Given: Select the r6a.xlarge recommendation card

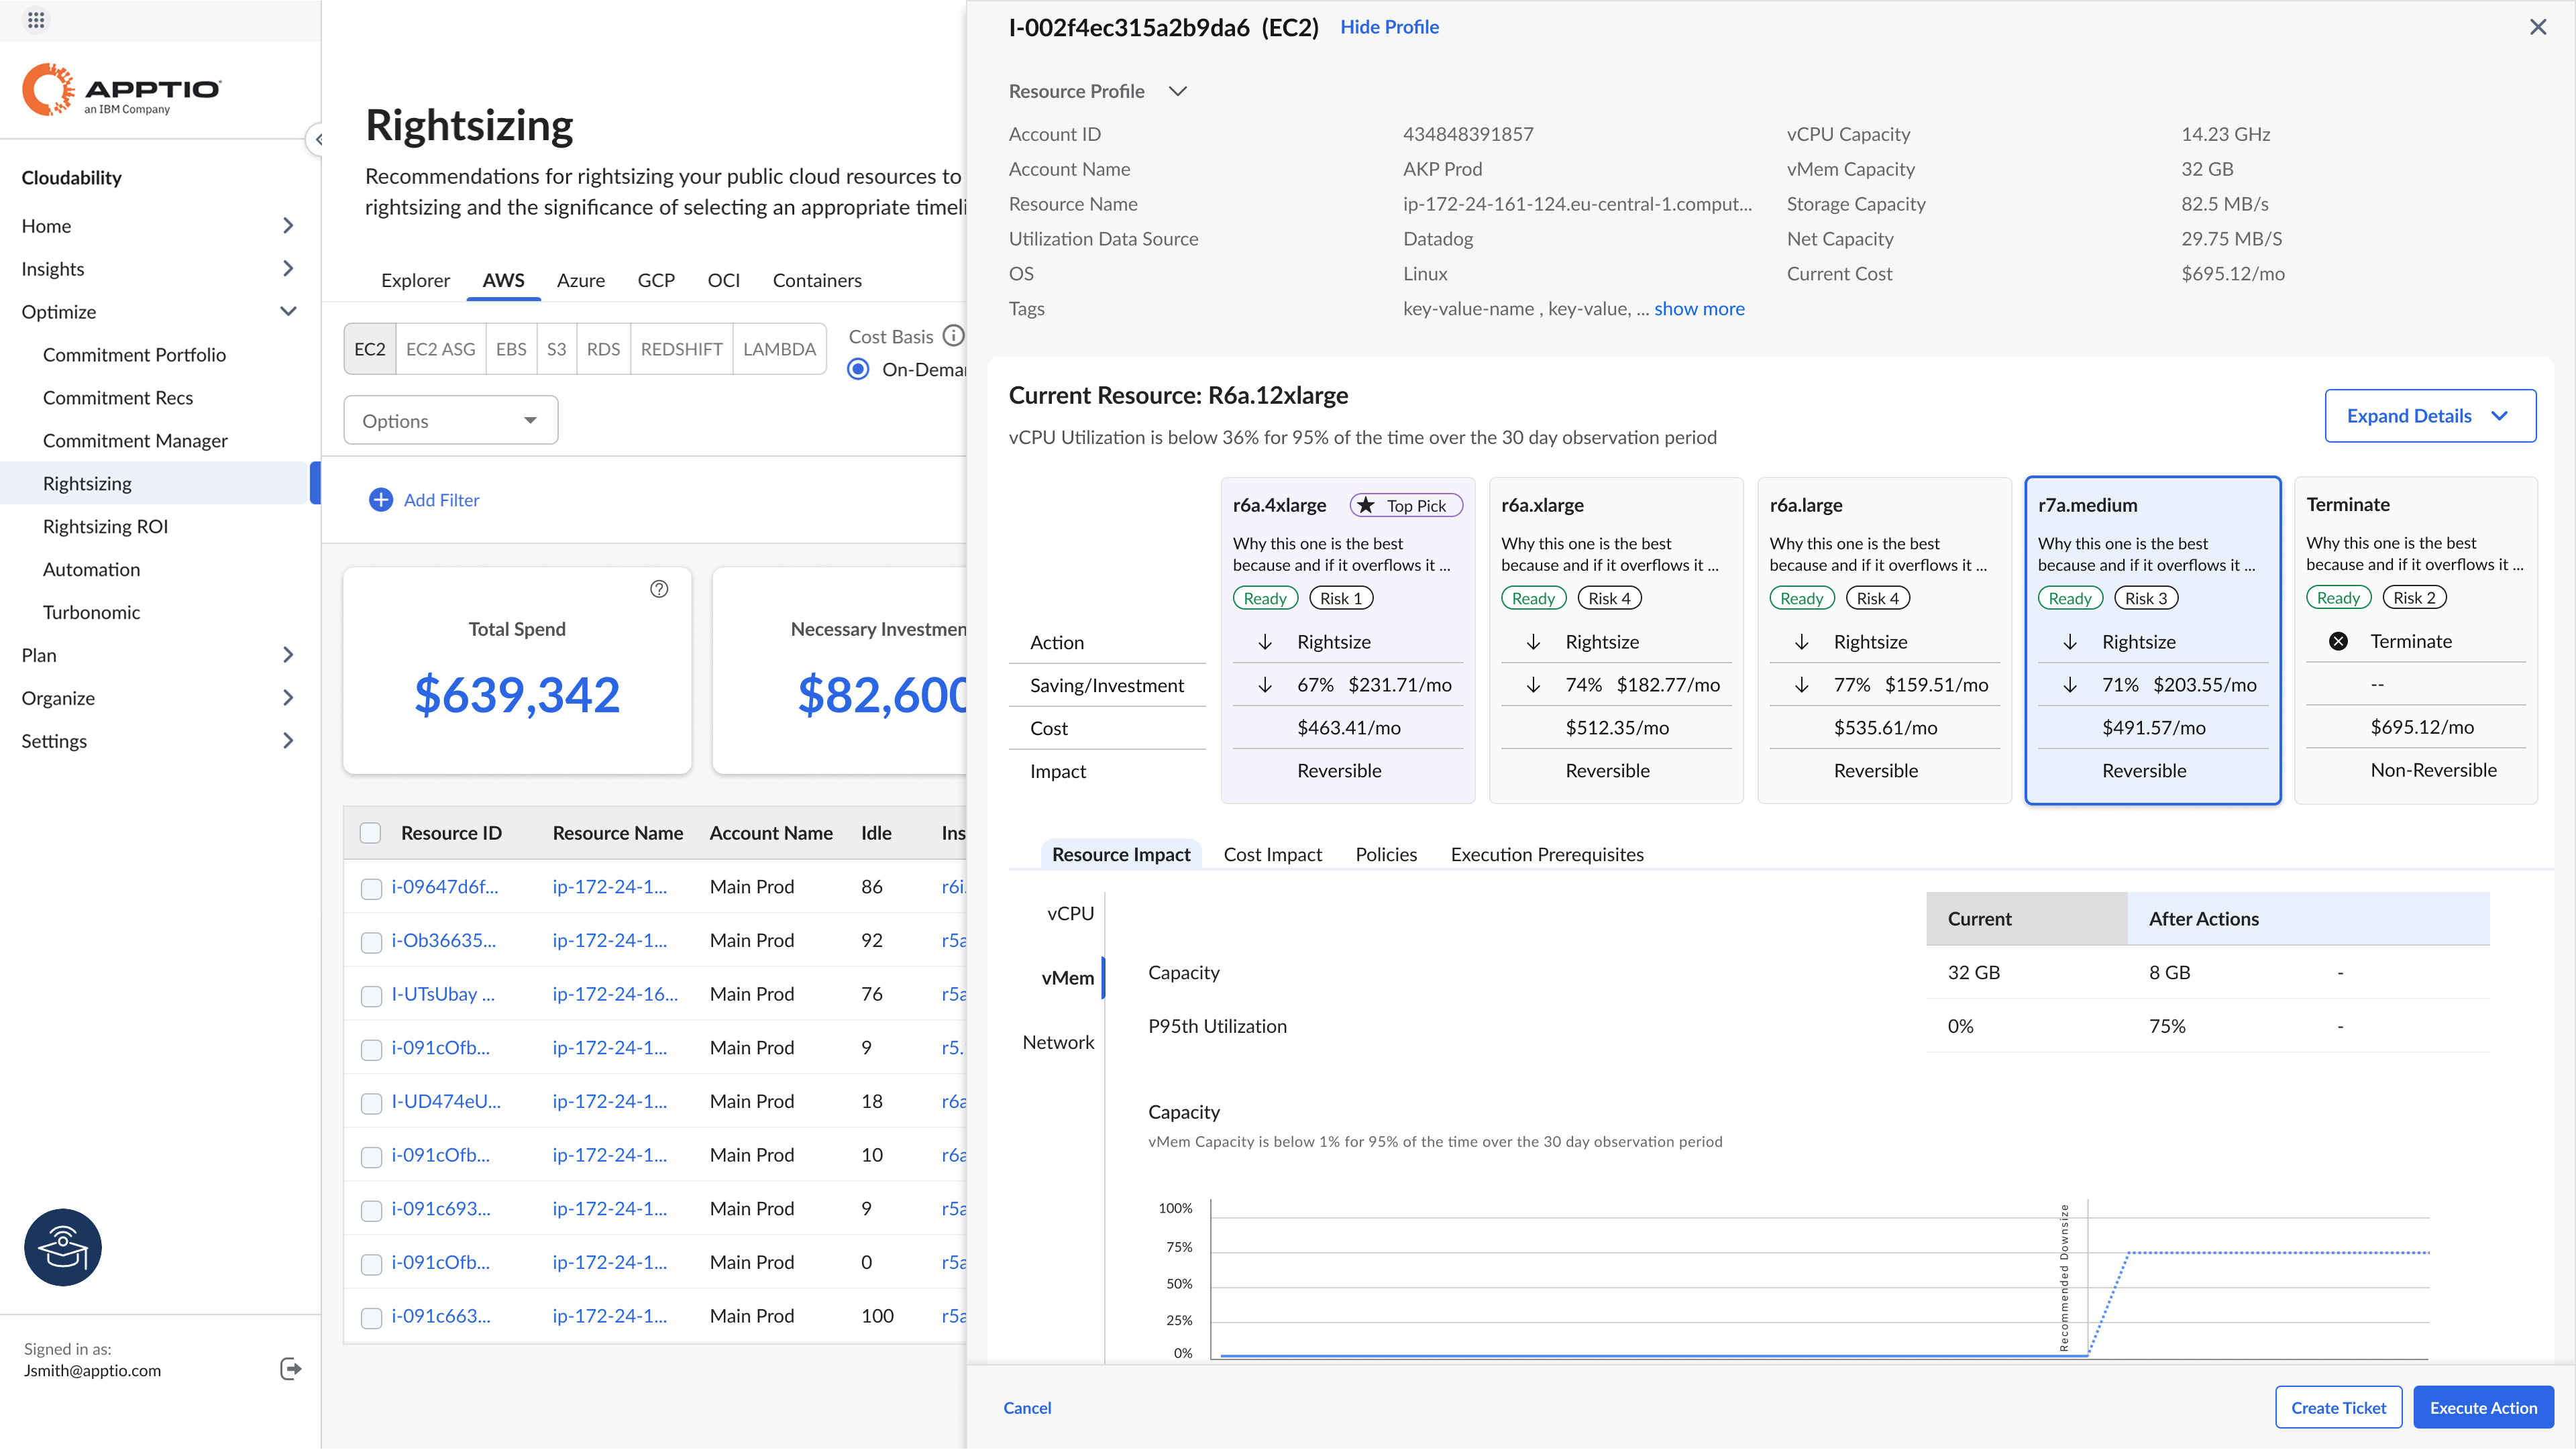Looking at the screenshot, I should tap(1616, 640).
